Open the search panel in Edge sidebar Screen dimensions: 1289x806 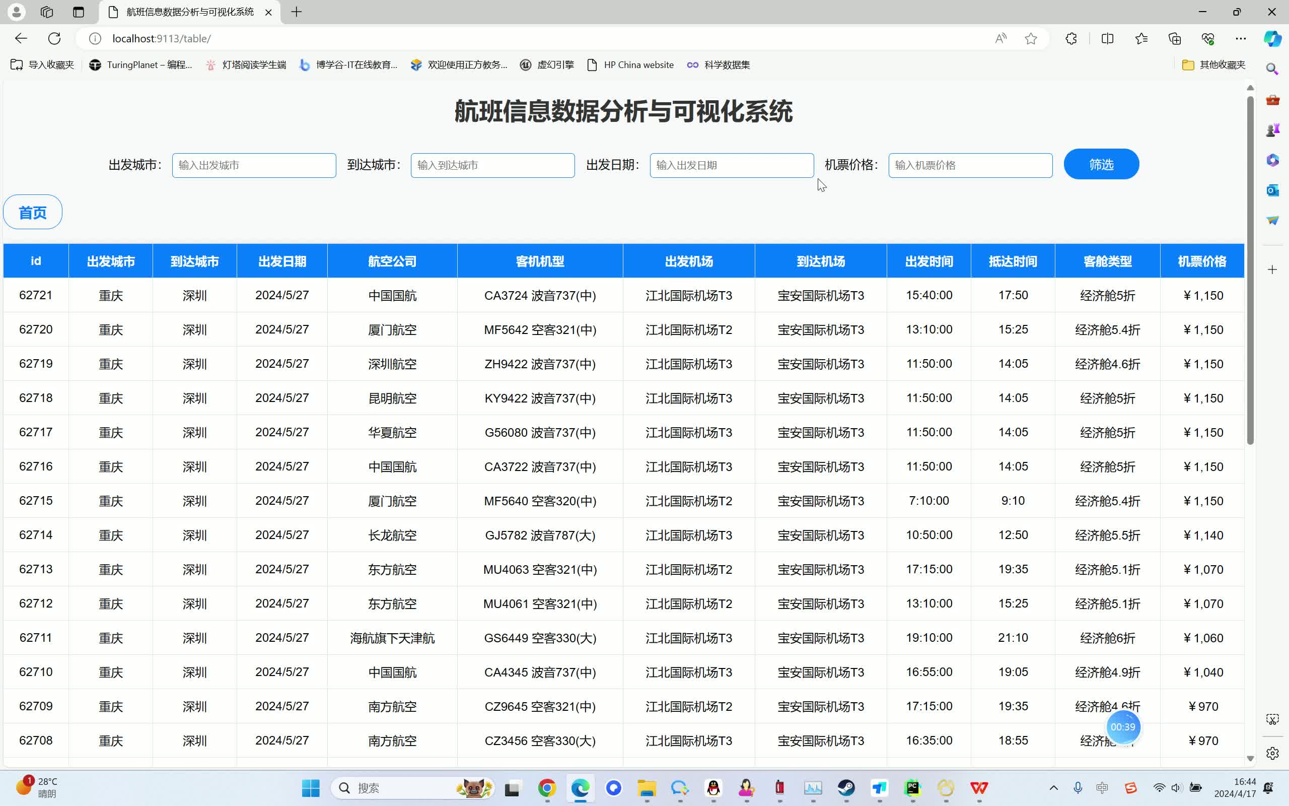(x=1272, y=69)
